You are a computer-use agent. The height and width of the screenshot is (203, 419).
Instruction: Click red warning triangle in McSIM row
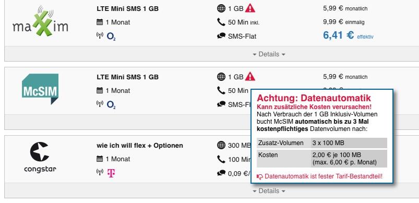pyautogui.click(x=250, y=76)
